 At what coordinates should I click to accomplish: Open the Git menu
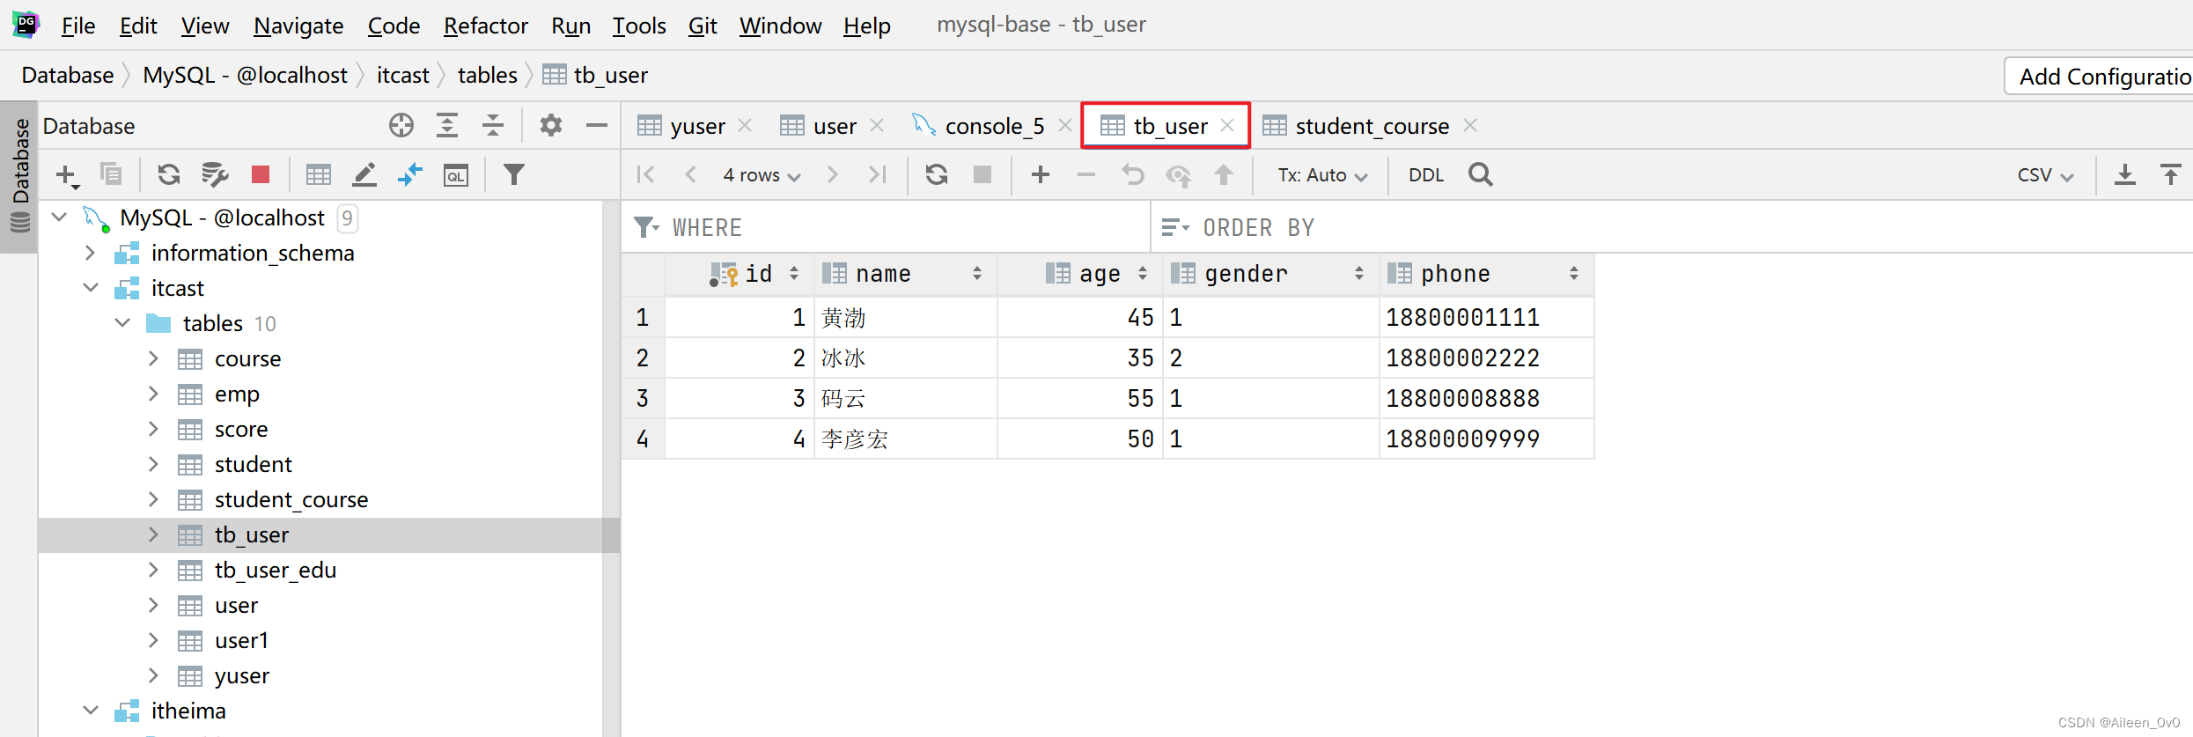coord(703,26)
